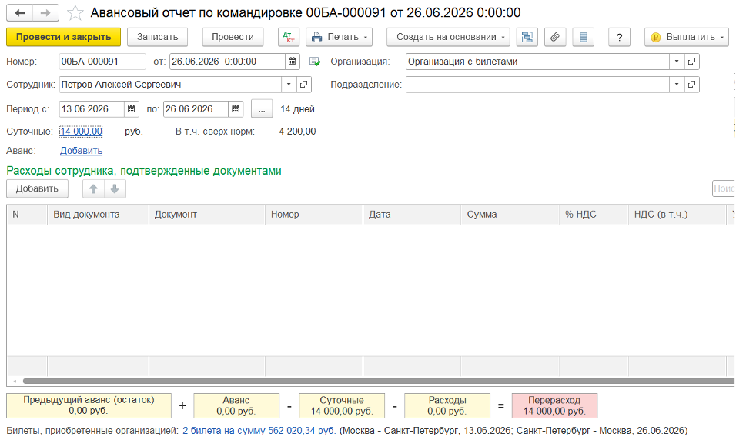This screenshot has height=440, width=736.
Task: Click the 4 200,00 сверх норм value
Action: 298,132
